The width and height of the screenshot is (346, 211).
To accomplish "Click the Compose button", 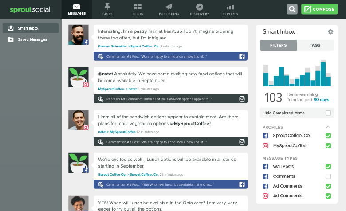I will [x=319, y=9].
